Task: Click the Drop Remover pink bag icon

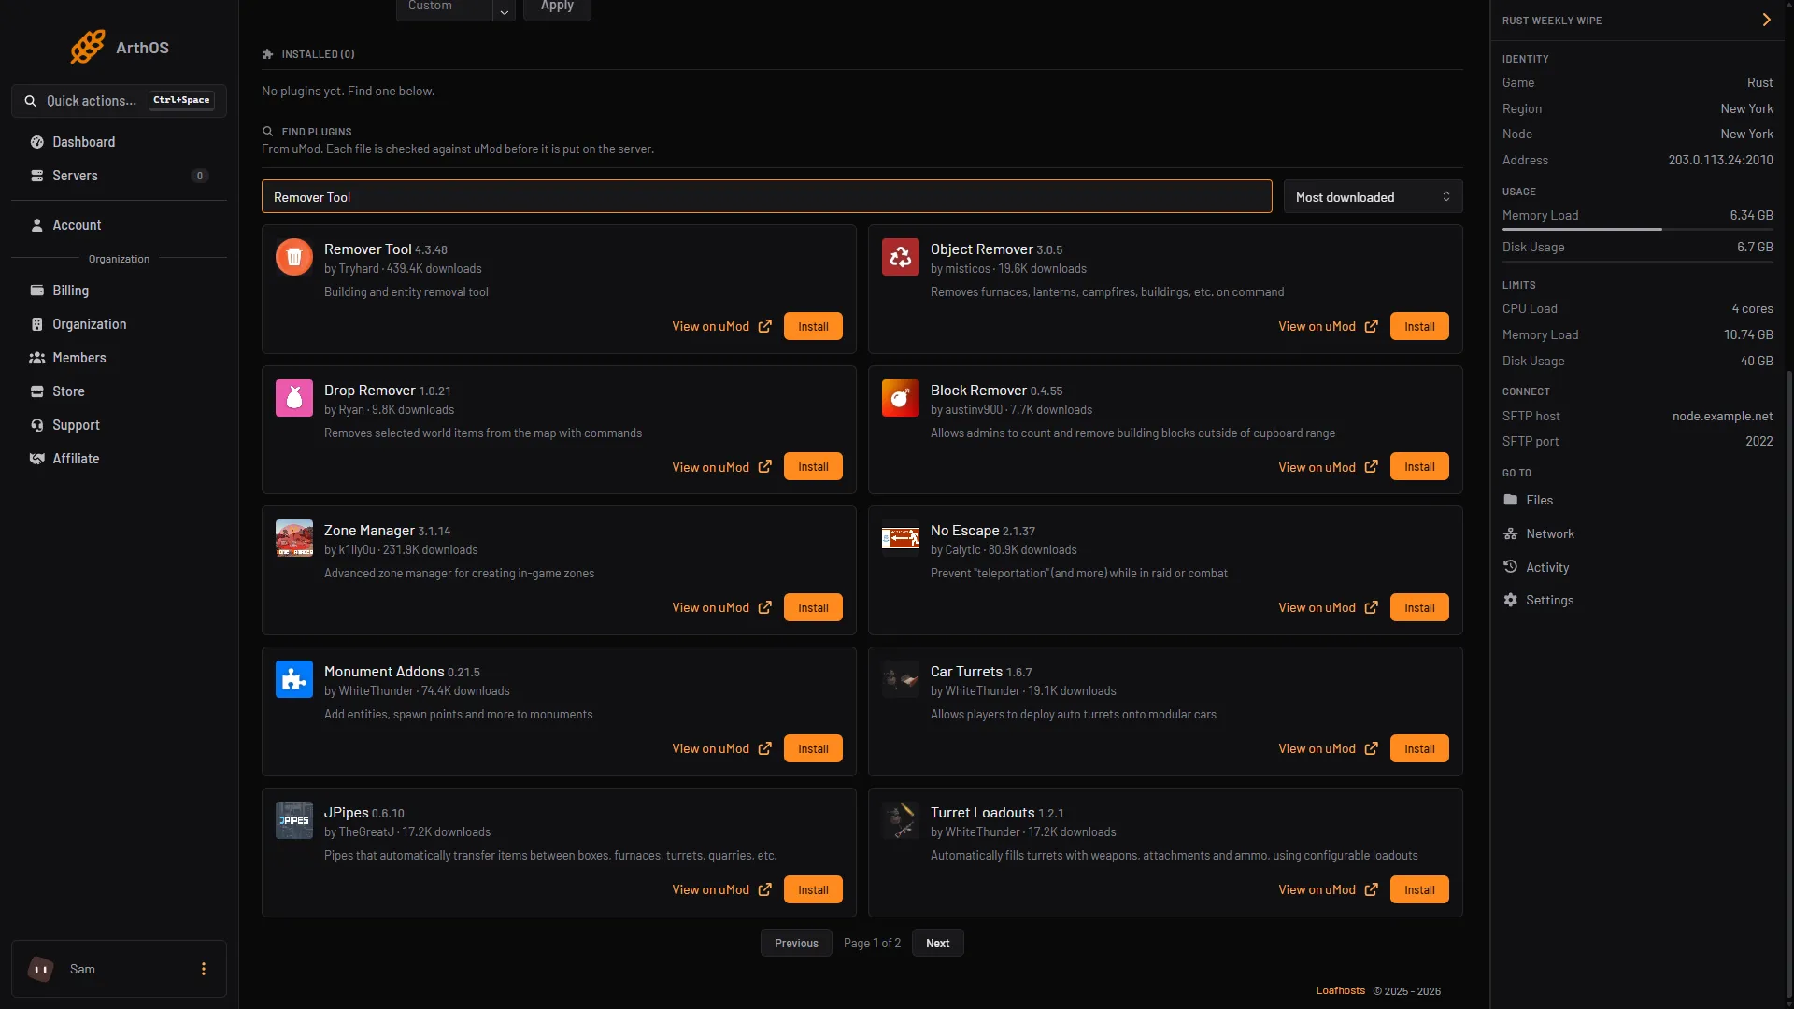Action: point(294,398)
